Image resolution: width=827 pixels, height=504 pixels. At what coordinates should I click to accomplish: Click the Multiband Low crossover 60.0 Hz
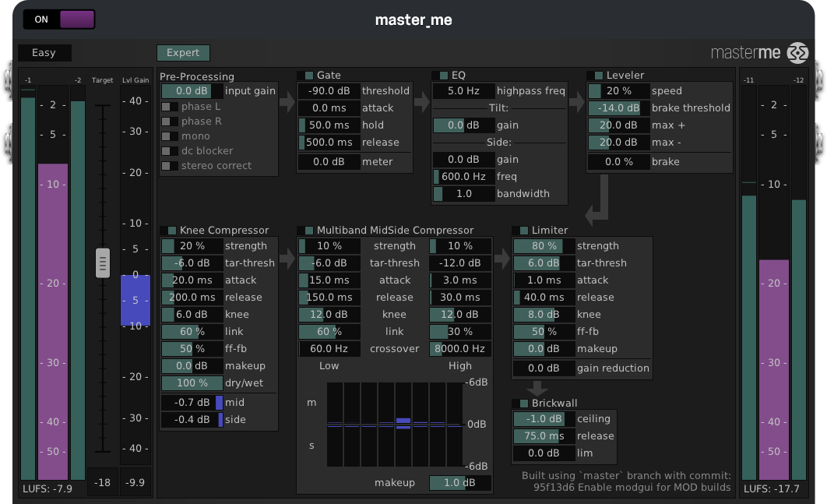click(329, 349)
